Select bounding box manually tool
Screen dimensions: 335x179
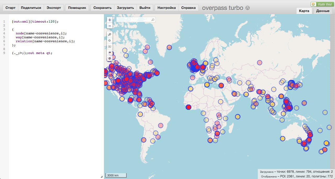pos(110,46)
